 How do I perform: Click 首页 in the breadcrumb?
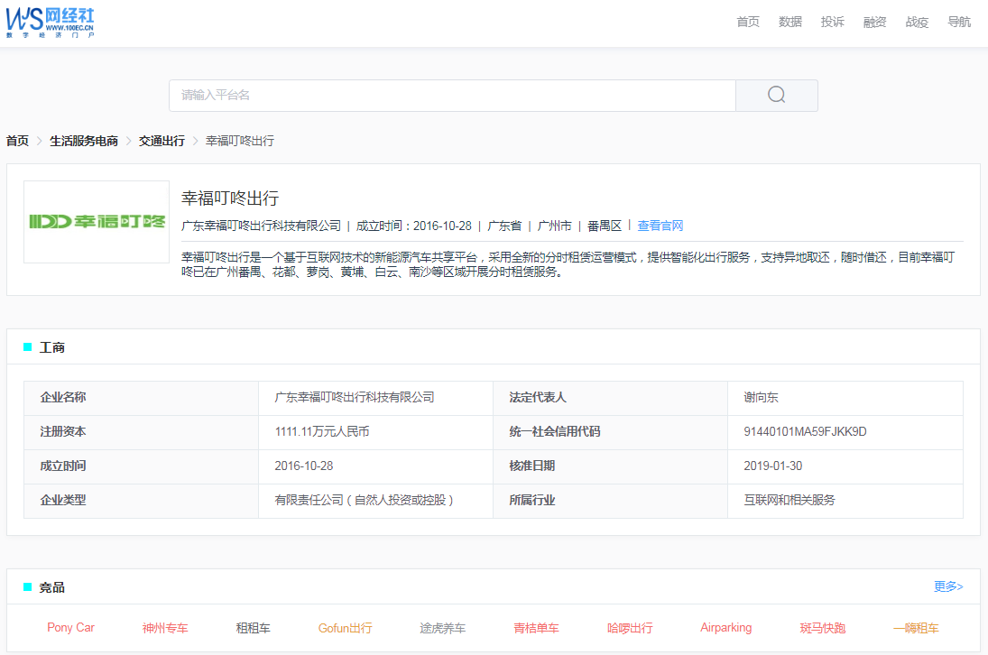[x=18, y=141]
